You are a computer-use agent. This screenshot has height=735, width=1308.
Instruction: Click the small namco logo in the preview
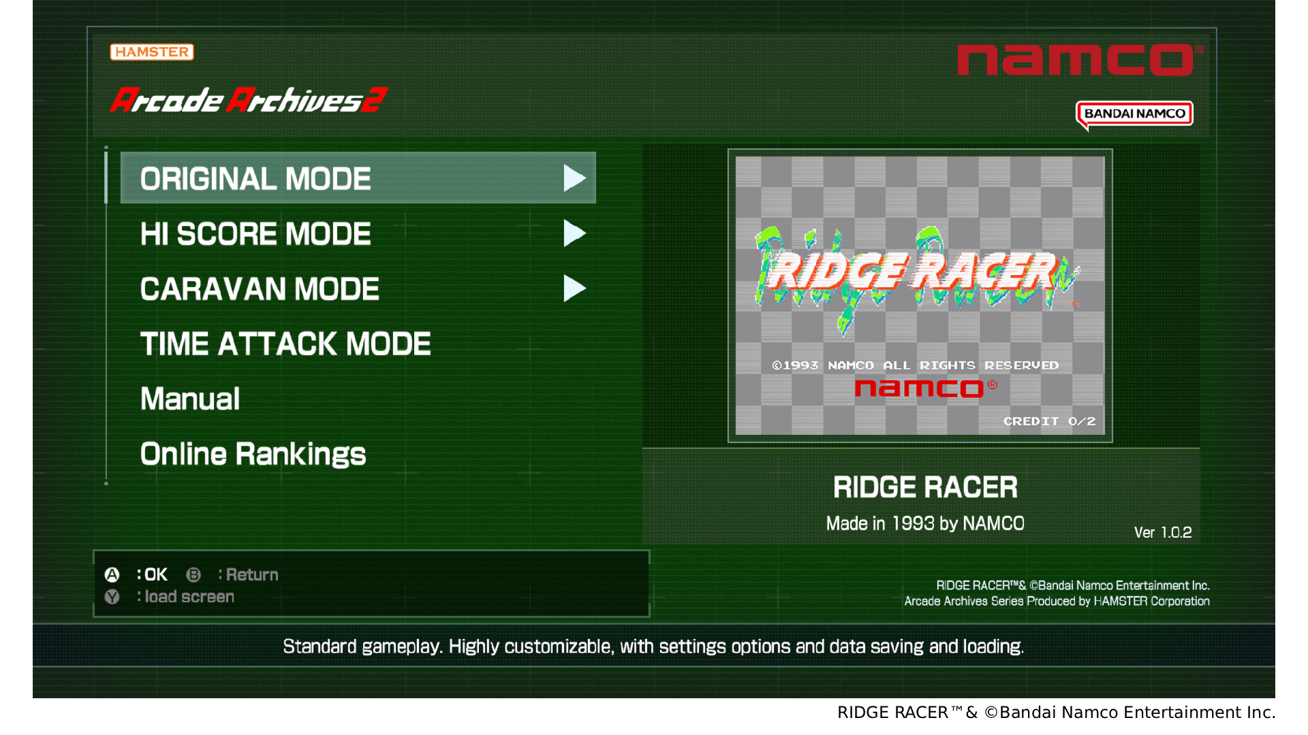coord(926,388)
